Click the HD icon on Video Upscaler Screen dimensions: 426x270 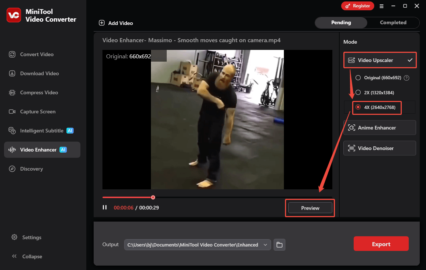(x=351, y=60)
